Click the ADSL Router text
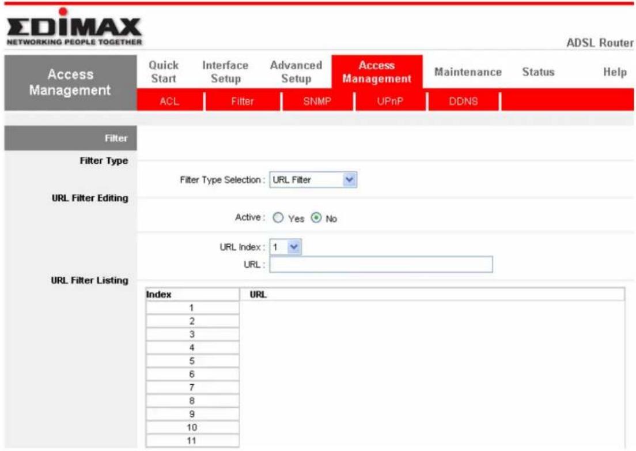636x451 pixels. (x=600, y=43)
